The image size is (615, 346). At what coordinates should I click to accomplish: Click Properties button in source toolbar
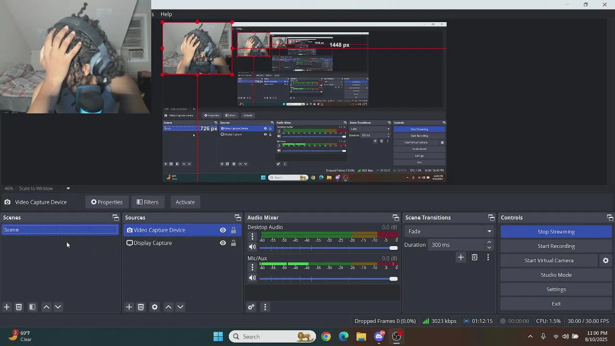click(107, 202)
